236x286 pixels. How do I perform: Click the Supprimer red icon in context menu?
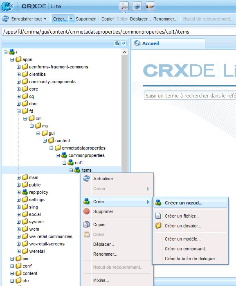pyautogui.click(x=86, y=211)
